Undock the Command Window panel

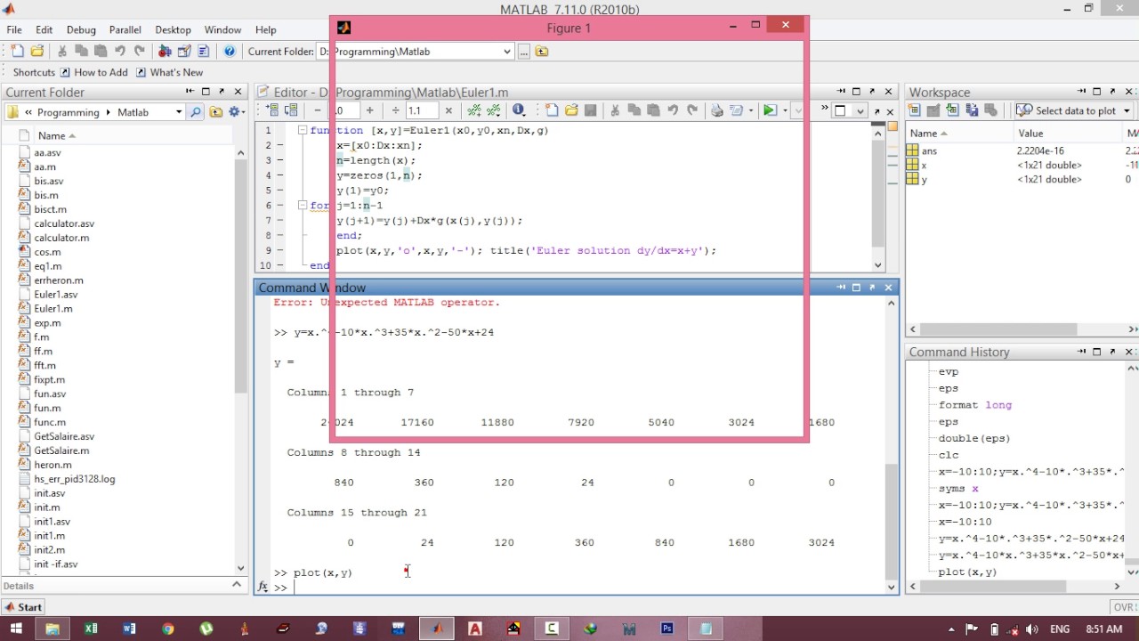[872, 288]
